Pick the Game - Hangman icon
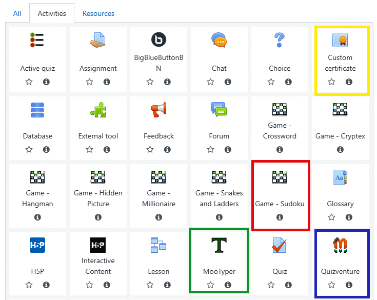 click(37, 177)
